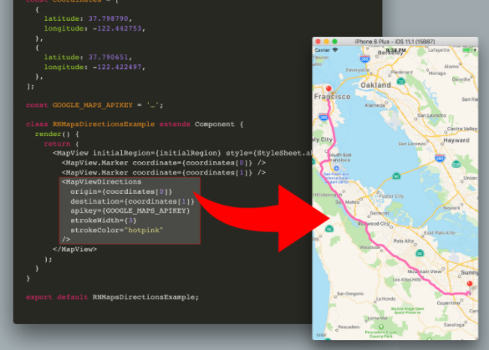Viewport: 489px width, 350px height.
Task: Click the strokeColor hotpink value
Action: (x=144, y=231)
